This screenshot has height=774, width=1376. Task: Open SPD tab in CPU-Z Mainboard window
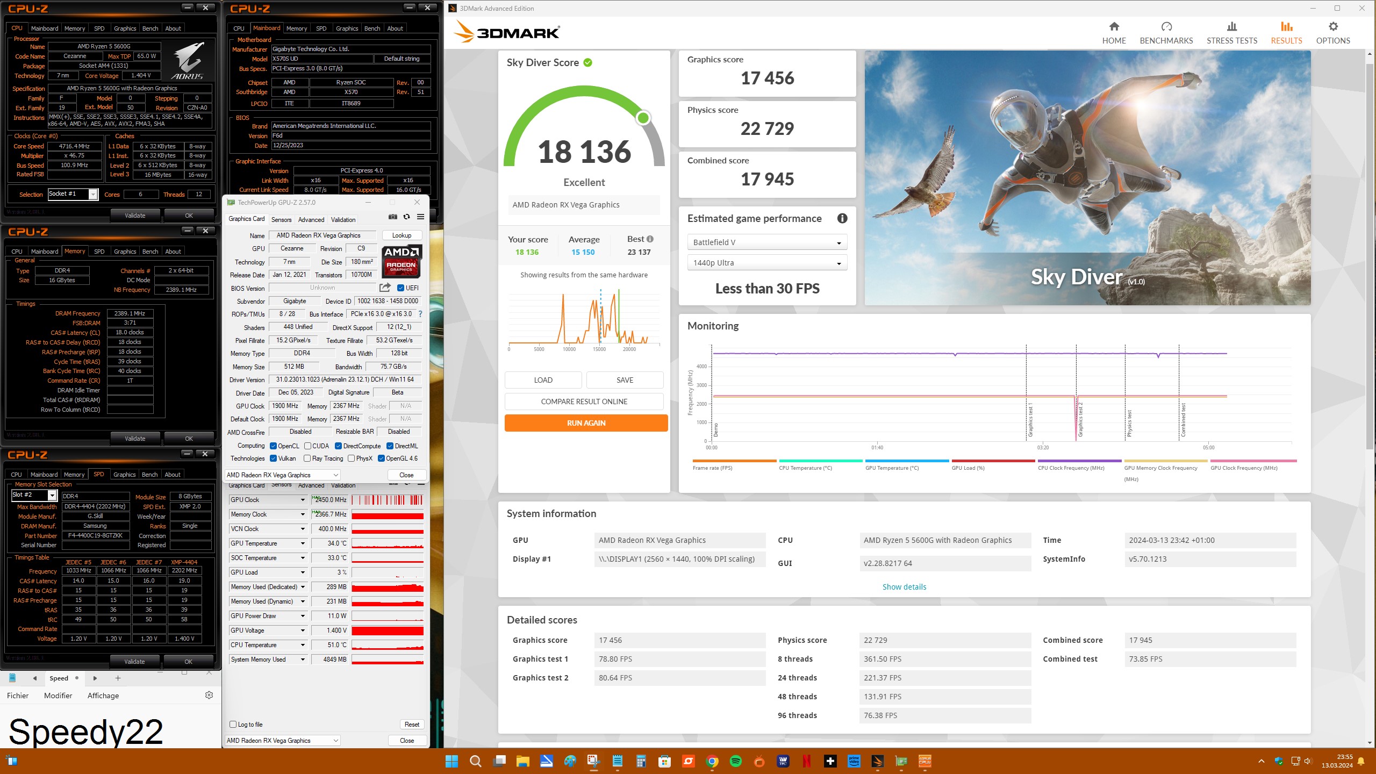click(321, 28)
